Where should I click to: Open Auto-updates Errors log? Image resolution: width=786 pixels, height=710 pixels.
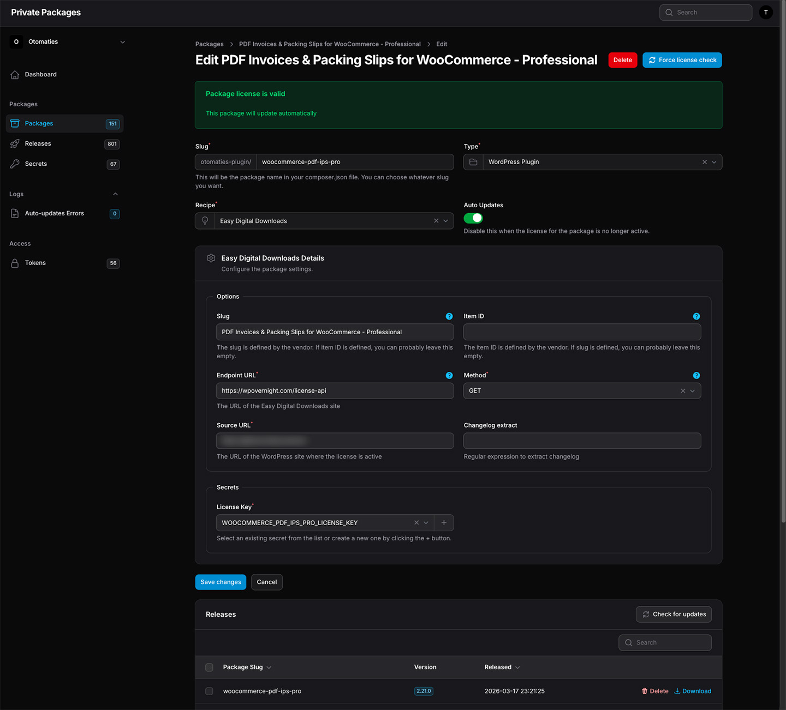click(x=65, y=214)
